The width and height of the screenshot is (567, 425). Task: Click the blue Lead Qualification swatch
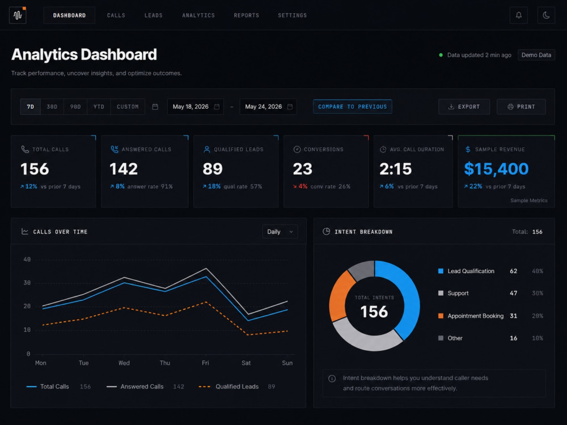point(441,271)
